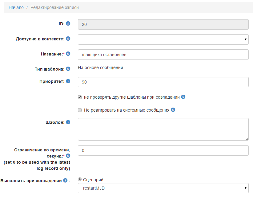
Task: Click info icon beside Доступно в контексте
Action: (x=68, y=39)
